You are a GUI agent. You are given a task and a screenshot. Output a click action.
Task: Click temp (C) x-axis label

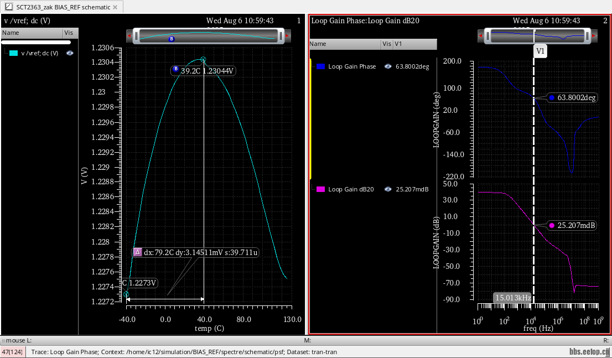pyautogui.click(x=209, y=328)
